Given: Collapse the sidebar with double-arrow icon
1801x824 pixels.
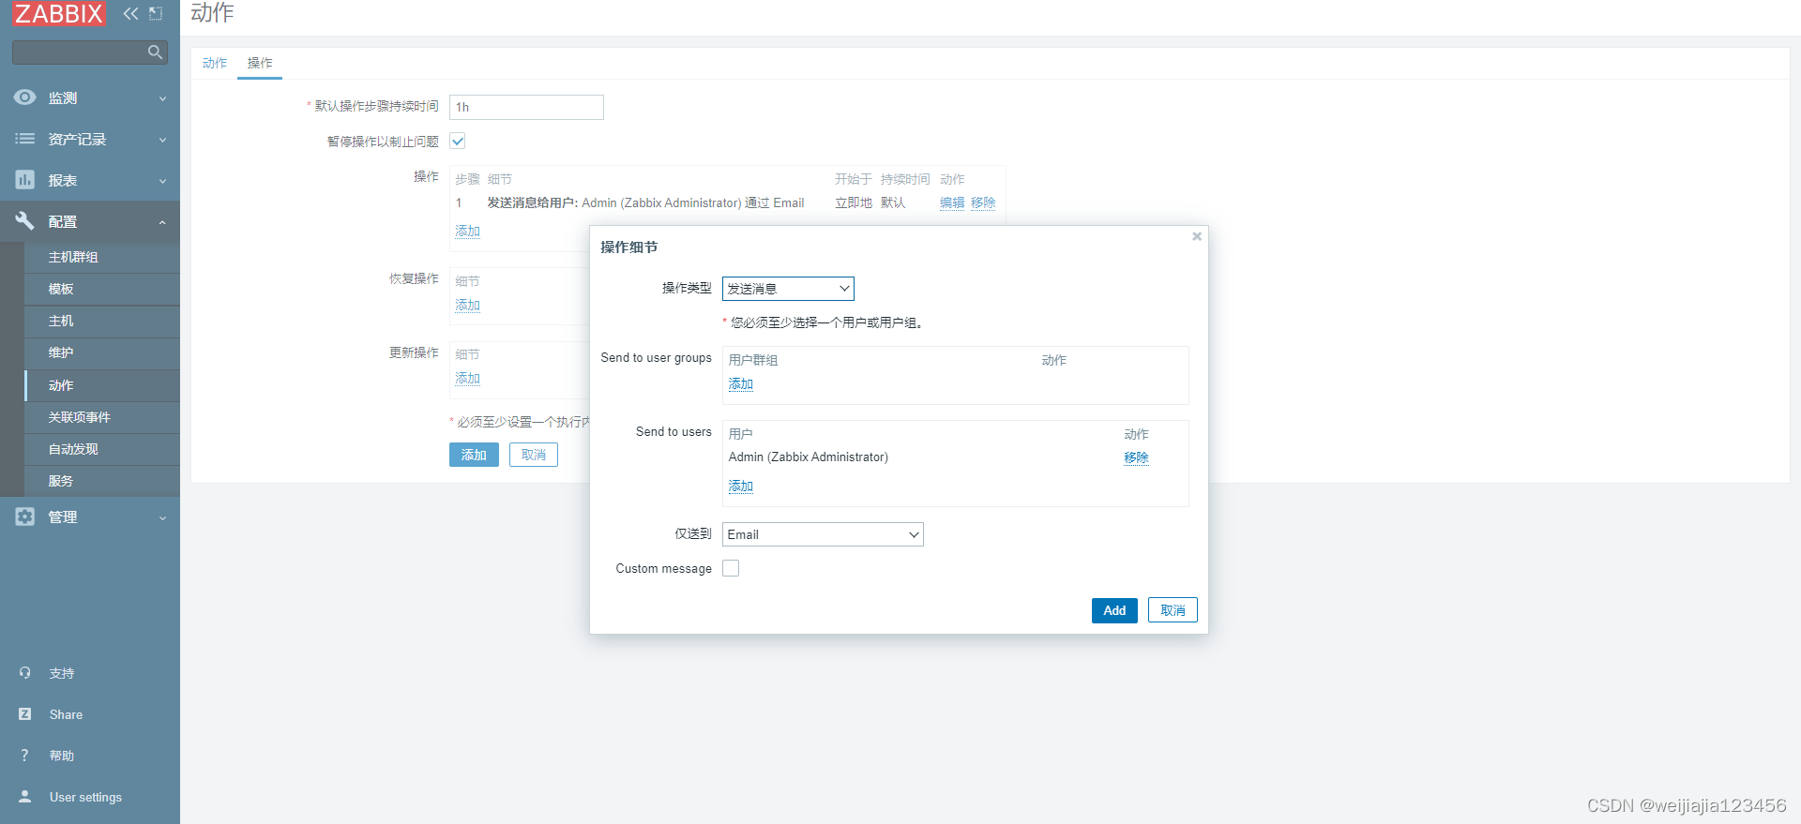Looking at the screenshot, I should pyautogui.click(x=130, y=13).
